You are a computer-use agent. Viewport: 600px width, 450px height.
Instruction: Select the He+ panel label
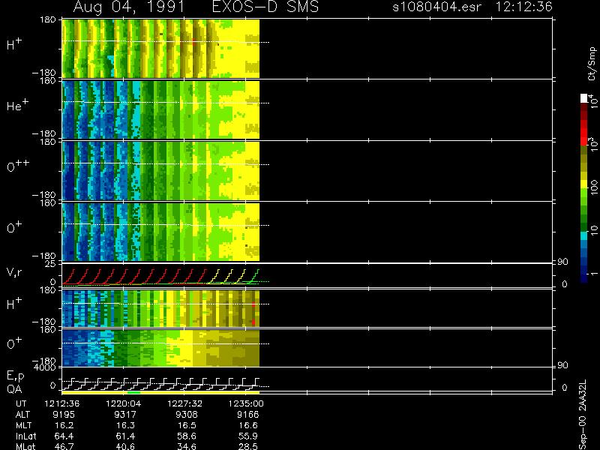17,105
